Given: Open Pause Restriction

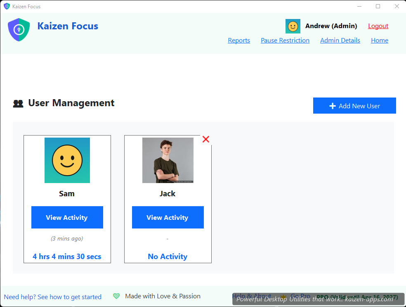Looking at the screenshot, I should [x=285, y=40].
